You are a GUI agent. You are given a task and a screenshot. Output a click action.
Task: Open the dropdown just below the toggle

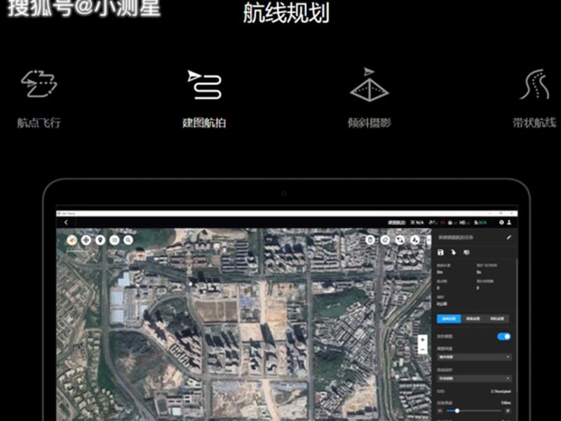474,357
